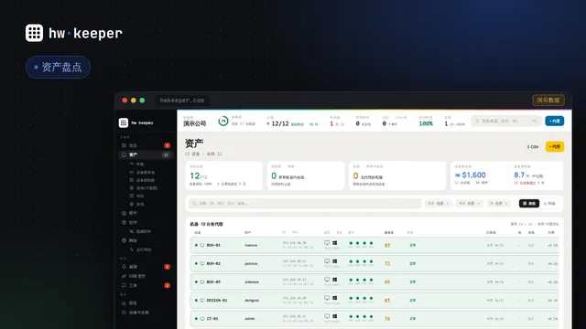
Task: Click the circular 79 health score gauge
Action: (x=223, y=122)
